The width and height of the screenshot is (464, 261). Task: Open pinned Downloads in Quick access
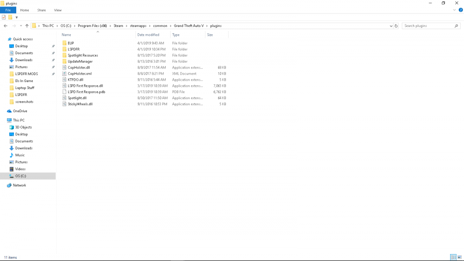tap(24, 60)
